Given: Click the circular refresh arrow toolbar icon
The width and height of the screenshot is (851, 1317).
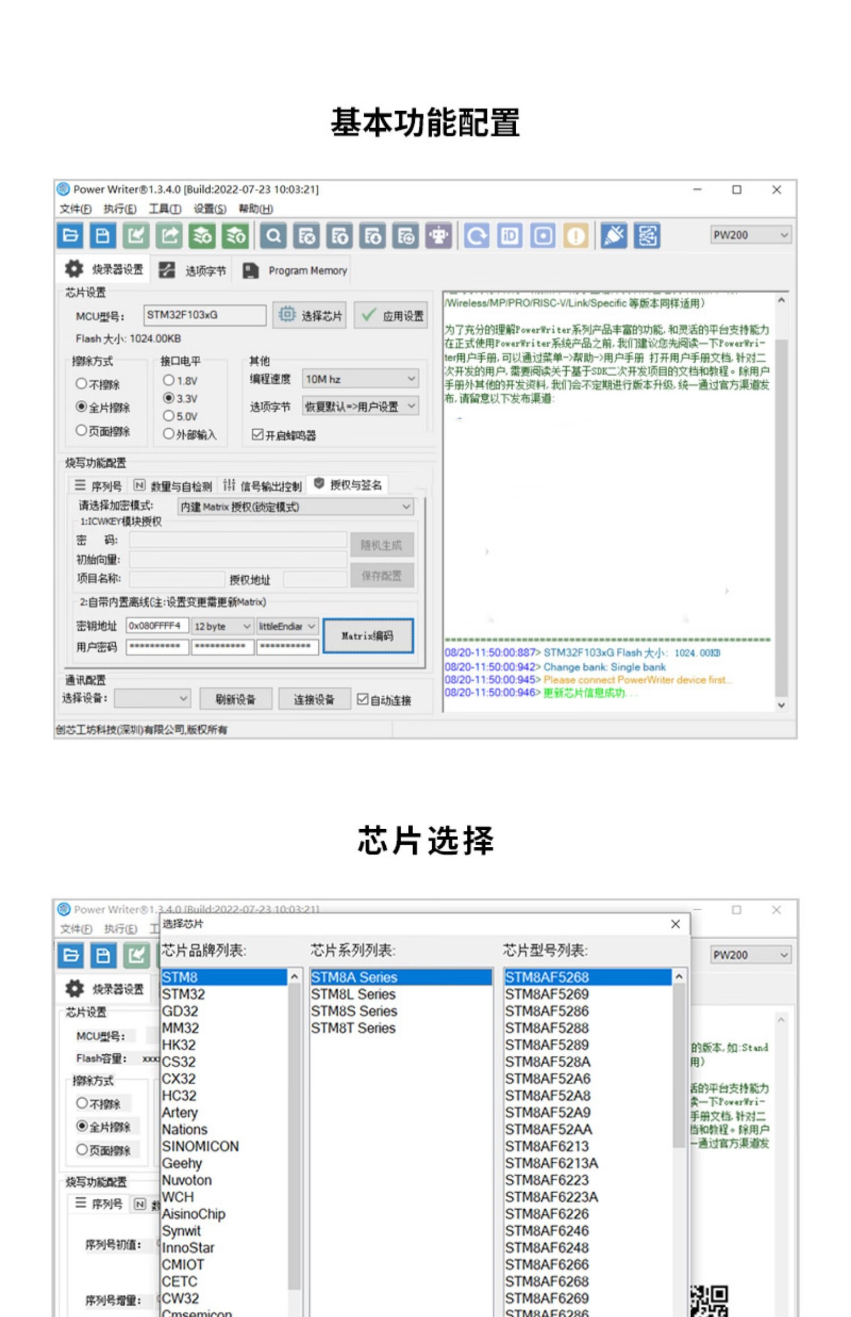Looking at the screenshot, I should click(x=476, y=235).
